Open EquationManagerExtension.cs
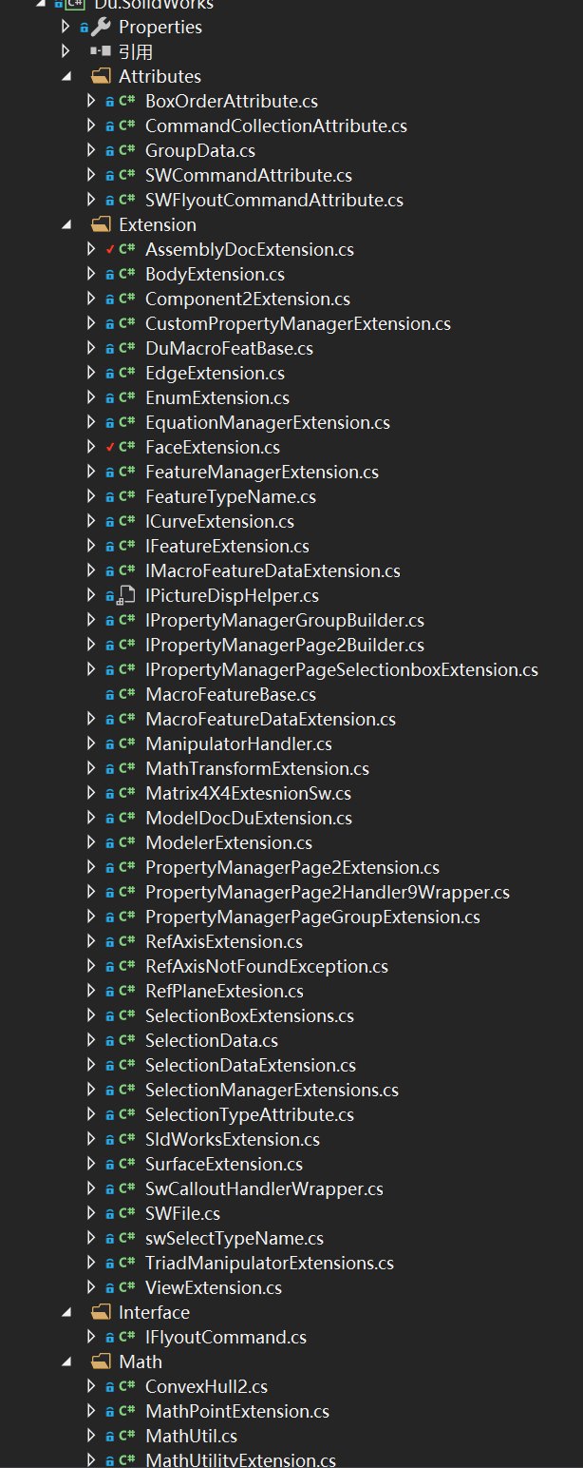Screen dimensions: 583x1468 (x=268, y=422)
